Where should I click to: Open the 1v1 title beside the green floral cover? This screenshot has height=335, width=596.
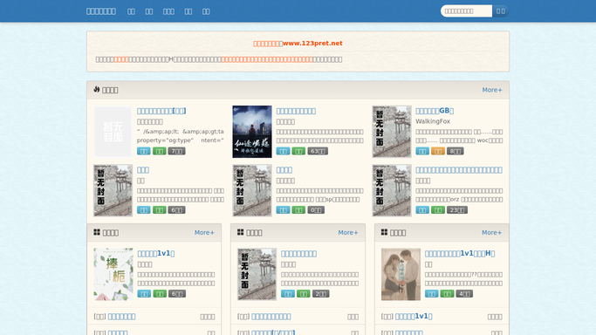click(156, 253)
